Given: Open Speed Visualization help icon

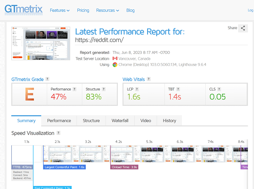Looking at the screenshot, I should click(58, 133).
